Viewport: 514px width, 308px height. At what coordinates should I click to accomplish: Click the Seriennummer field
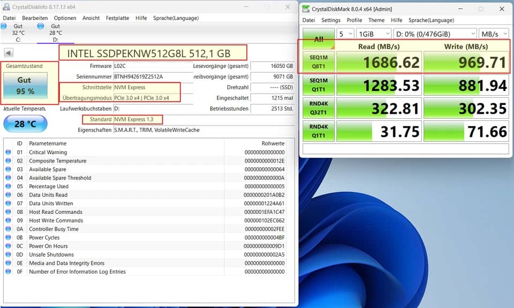(153, 76)
